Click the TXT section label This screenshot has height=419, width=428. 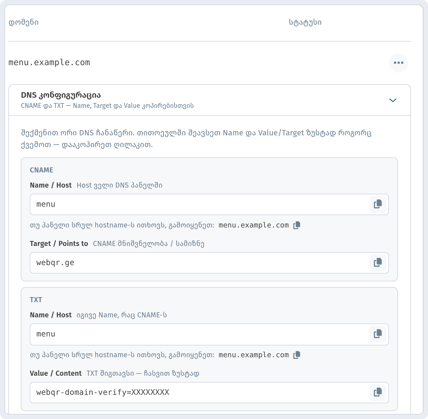click(36, 300)
